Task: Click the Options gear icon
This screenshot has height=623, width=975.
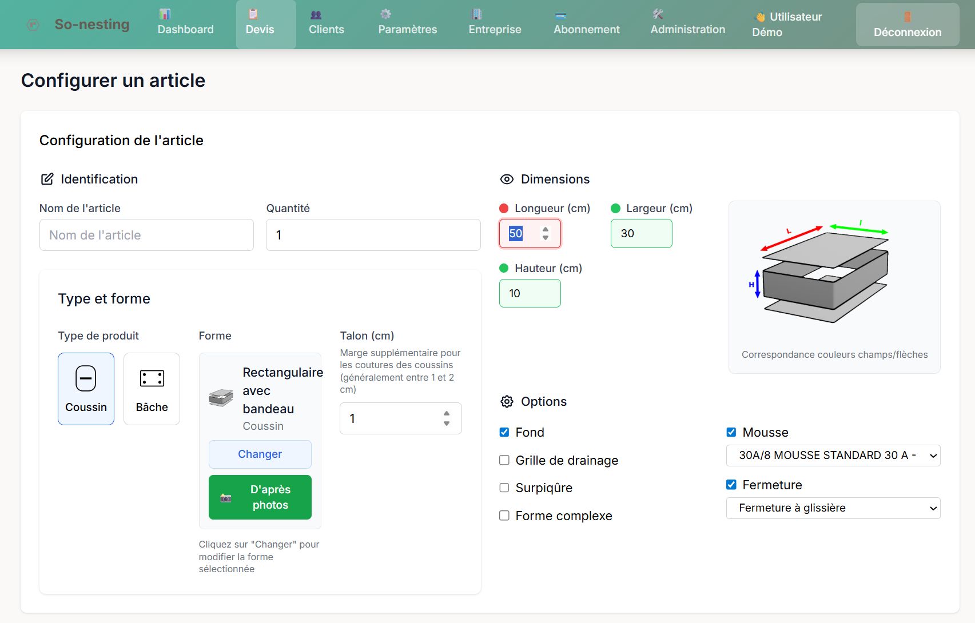Action: (x=507, y=402)
